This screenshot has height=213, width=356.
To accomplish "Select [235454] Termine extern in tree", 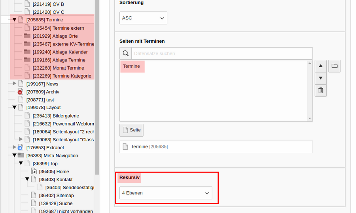I will [x=59, y=28].
